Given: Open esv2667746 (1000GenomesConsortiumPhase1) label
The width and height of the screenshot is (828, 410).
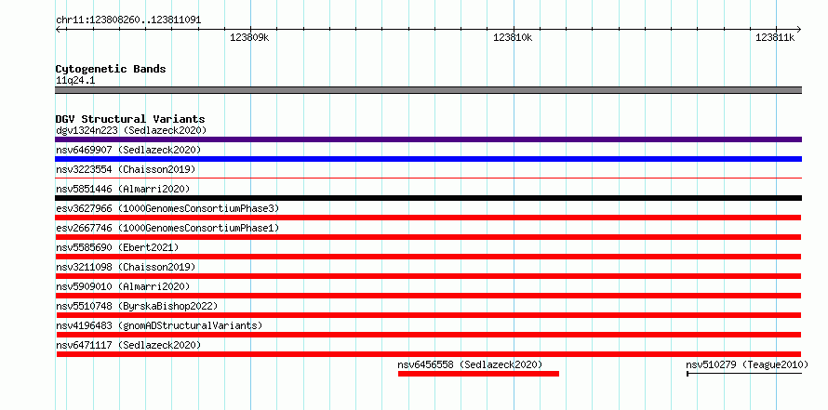Looking at the screenshot, I should 167,228.
